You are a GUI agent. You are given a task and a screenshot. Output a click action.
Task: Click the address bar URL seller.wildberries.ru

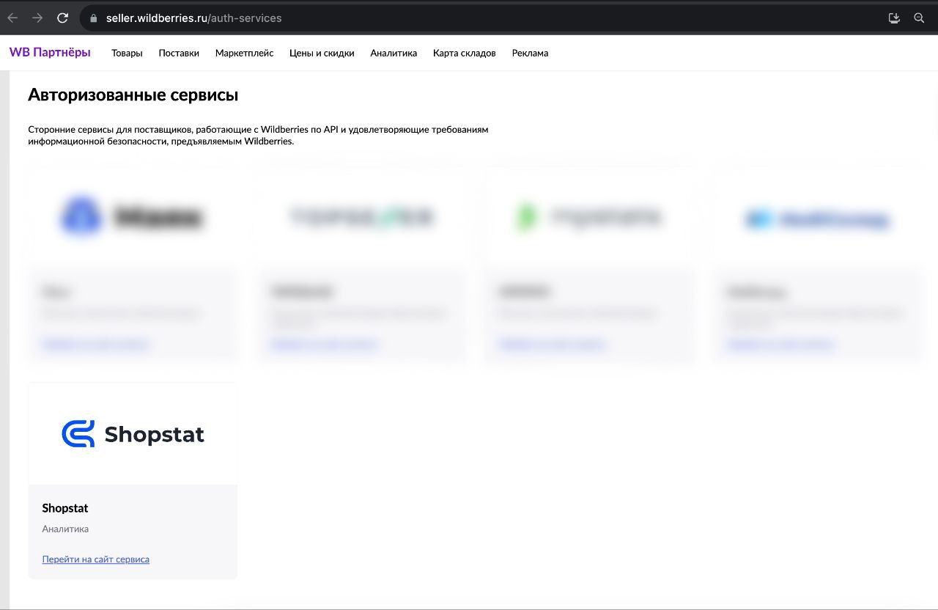coord(193,18)
